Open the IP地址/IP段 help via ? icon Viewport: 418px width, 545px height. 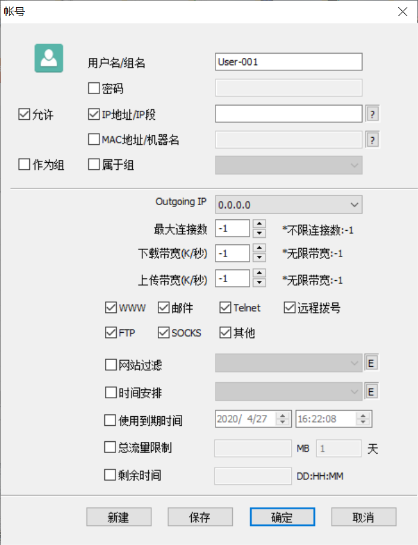[x=372, y=113]
